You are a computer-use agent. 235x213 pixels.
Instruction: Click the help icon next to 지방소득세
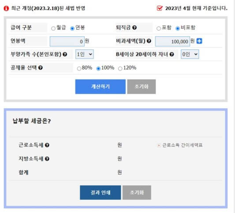(47, 159)
